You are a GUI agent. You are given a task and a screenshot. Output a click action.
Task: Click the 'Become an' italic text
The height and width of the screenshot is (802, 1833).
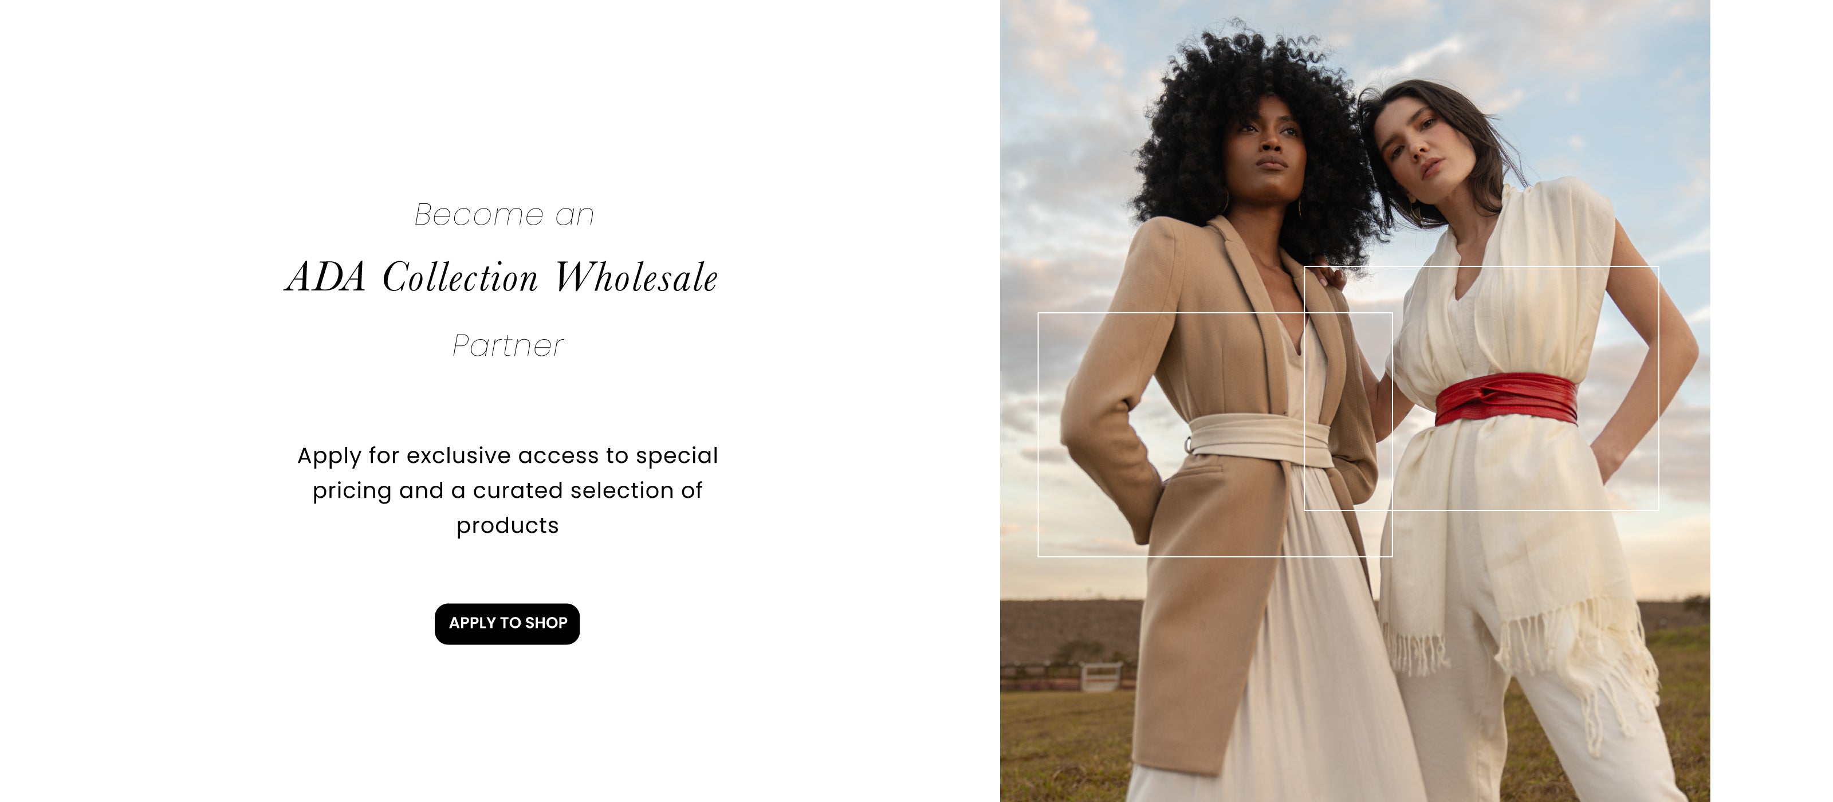[x=504, y=215]
